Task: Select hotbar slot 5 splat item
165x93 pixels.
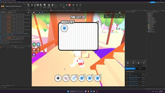Action: [97, 78]
